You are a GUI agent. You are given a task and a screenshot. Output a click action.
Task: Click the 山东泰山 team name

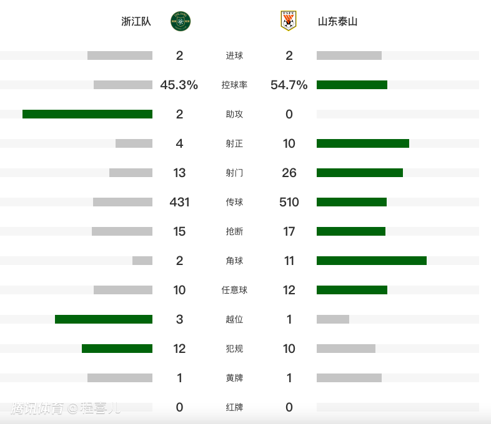tap(337, 21)
